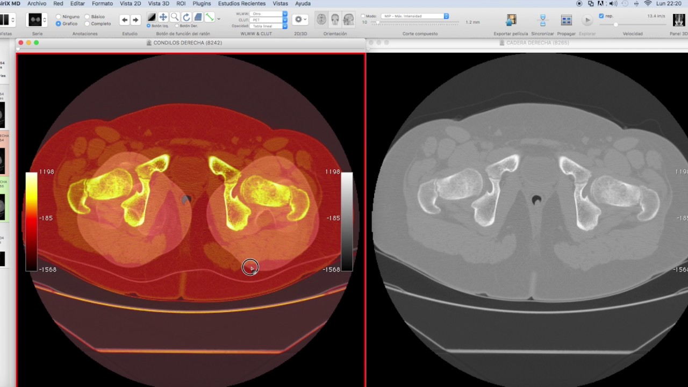Choose Botón Izq. mouse button option
The width and height of the screenshot is (688, 387).
click(149, 26)
